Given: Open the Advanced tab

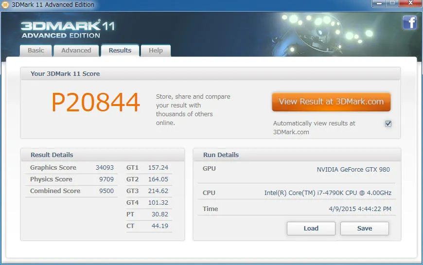Looking at the screenshot, I should pyautogui.click(x=76, y=51).
